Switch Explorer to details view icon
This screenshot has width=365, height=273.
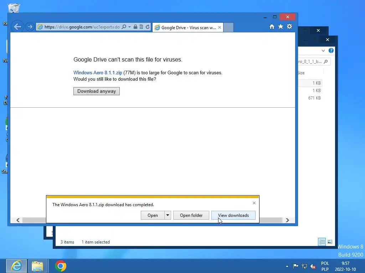[322, 242]
